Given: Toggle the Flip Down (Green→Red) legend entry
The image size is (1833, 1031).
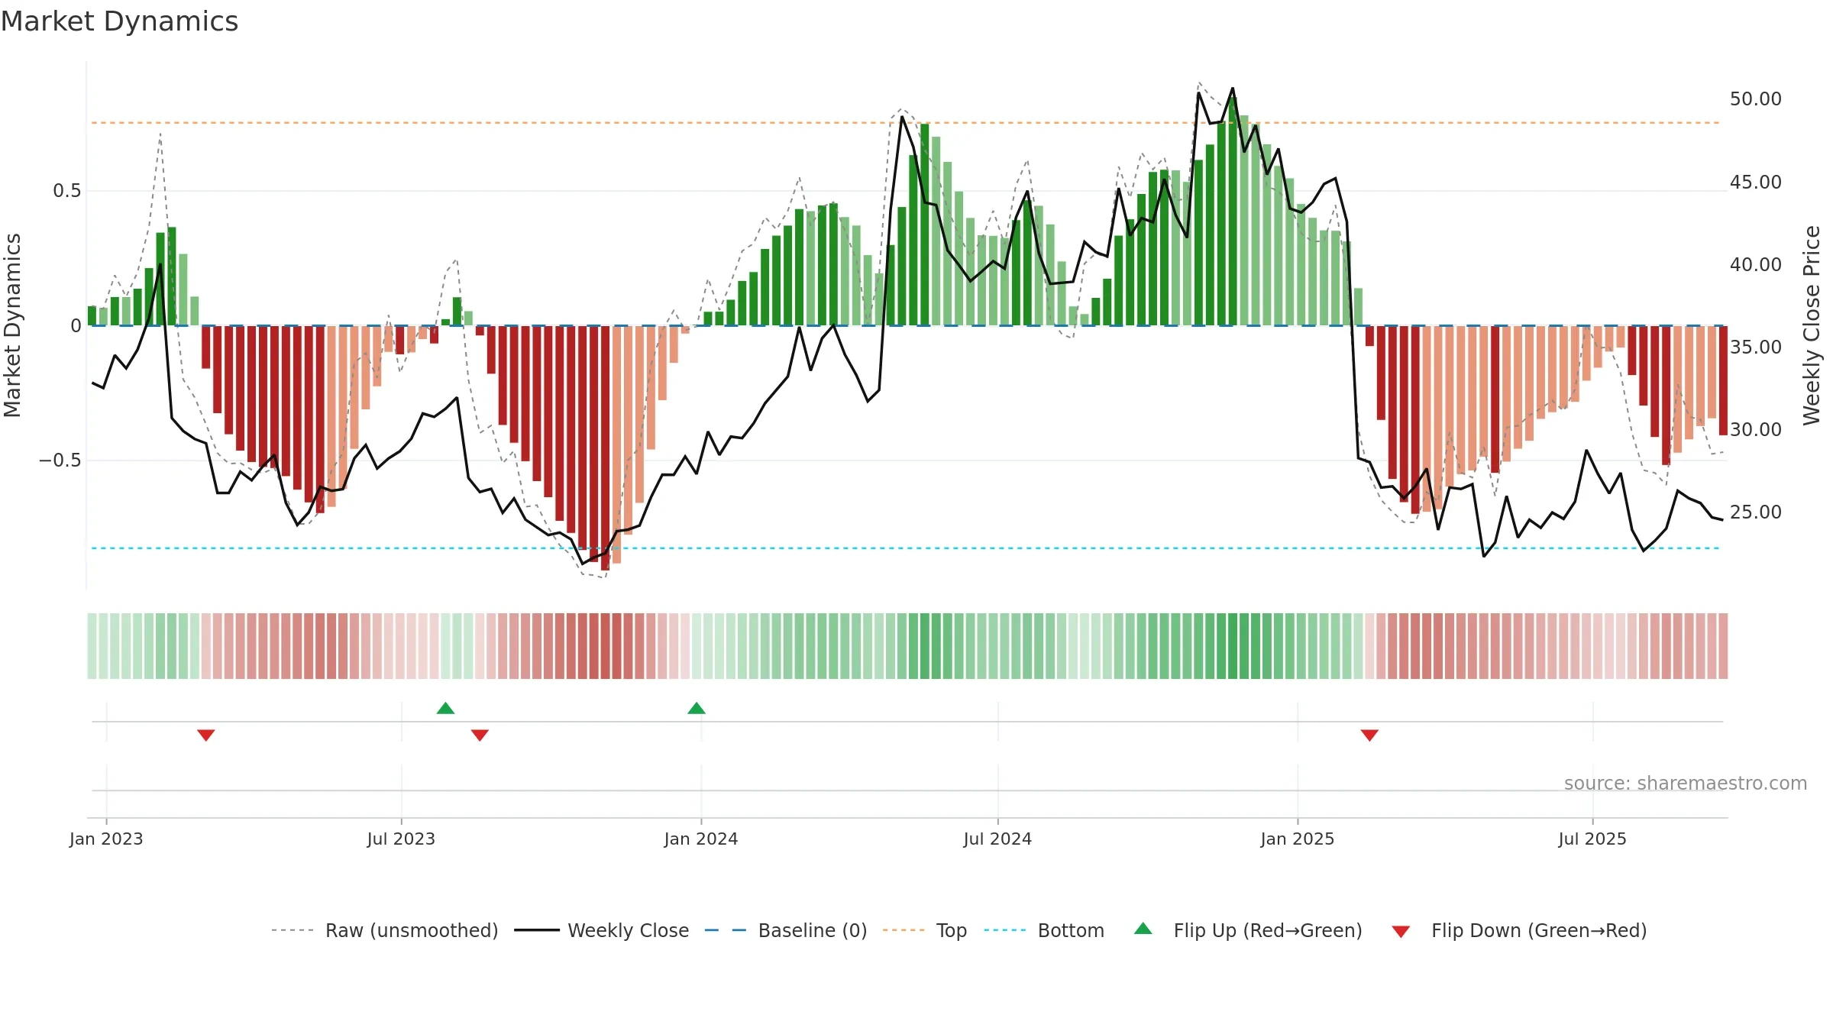Looking at the screenshot, I should [x=1519, y=930].
